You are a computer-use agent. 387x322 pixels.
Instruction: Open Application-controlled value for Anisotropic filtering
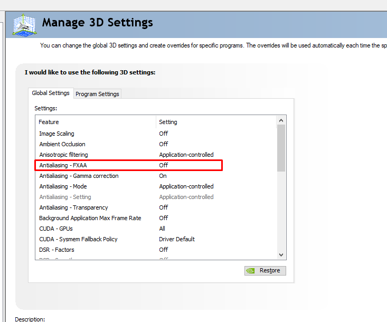[x=186, y=155]
